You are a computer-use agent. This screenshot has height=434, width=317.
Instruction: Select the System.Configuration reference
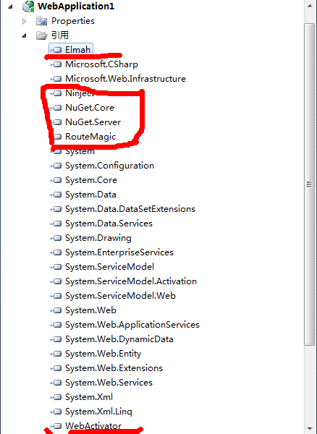point(109,166)
